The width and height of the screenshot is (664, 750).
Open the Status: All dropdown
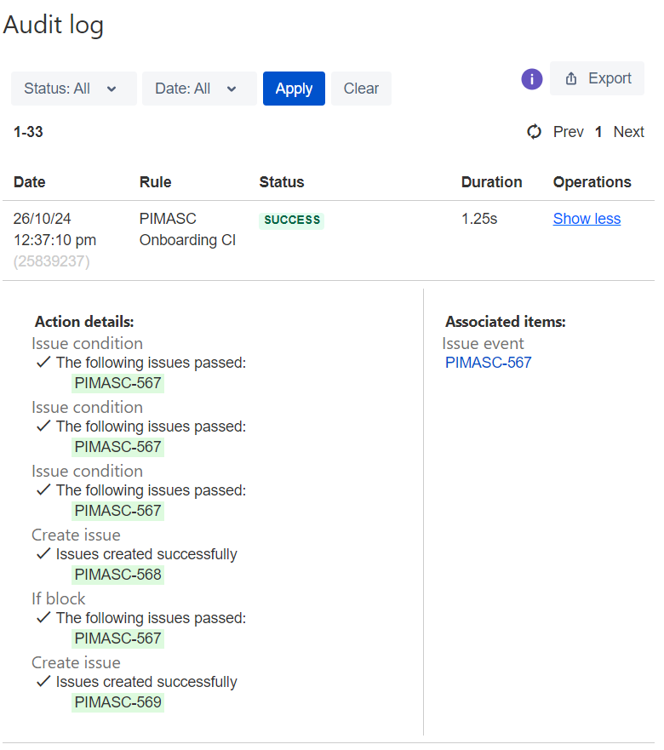pyautogui.click(x=73, y=89)
